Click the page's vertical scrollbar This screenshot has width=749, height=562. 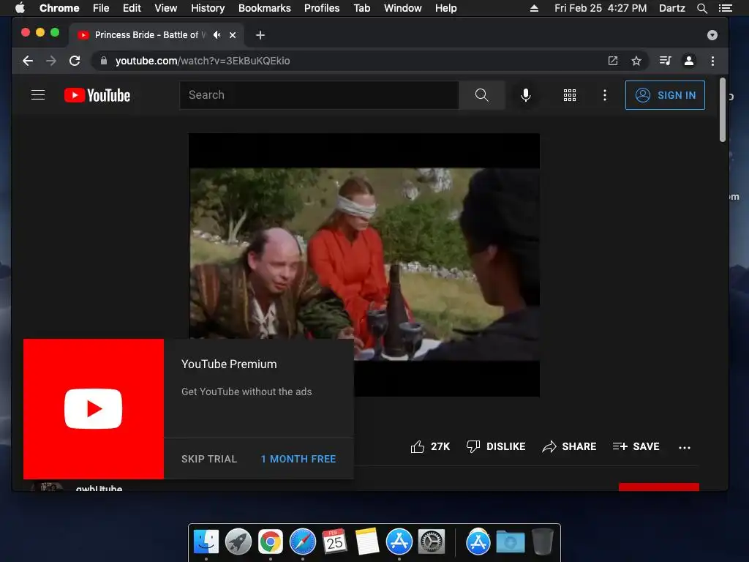pos(723,110)
